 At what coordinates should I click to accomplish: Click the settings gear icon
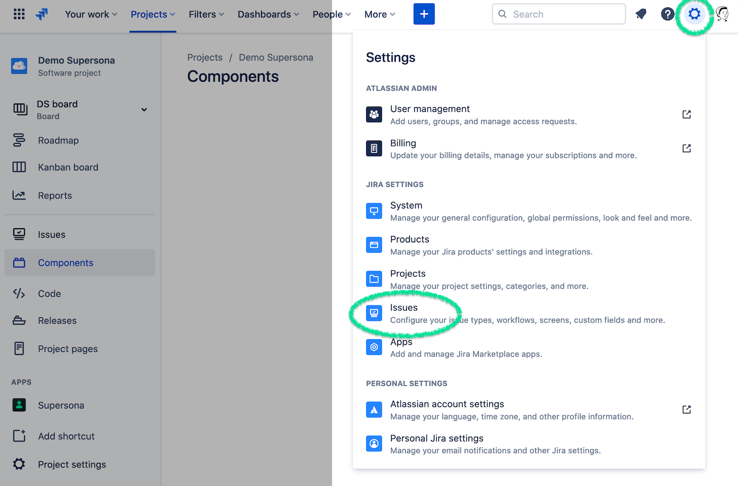click(694, 14)
